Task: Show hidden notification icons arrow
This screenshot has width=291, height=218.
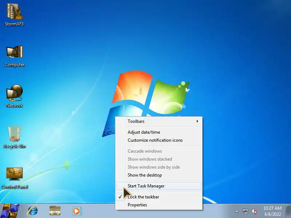Action: click(237, 211)
